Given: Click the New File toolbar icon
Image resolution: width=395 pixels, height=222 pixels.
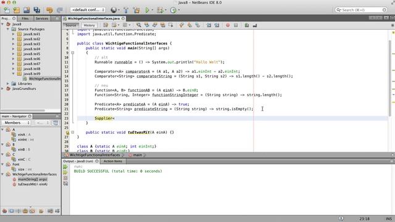Looking at the screenshot, I should tap(7, 10).
